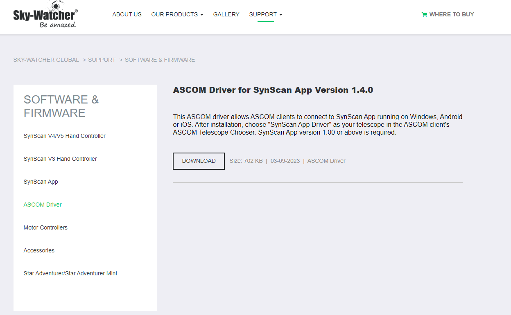Expand the Support dropdown menu

tap(266, 14)
